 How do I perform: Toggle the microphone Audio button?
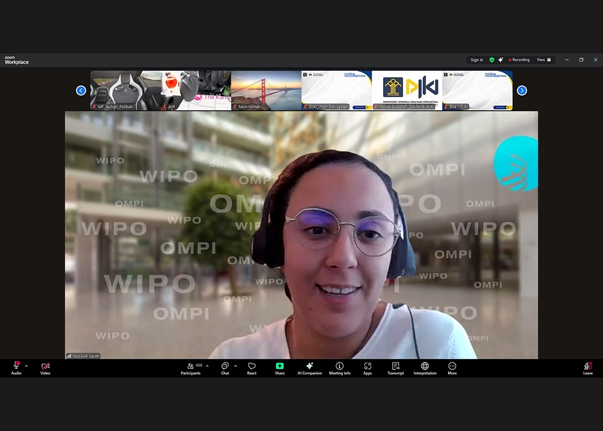[16, 368]
